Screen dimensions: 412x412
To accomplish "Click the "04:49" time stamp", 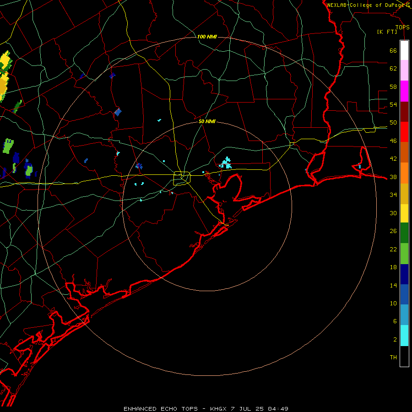I will [278, 409].
